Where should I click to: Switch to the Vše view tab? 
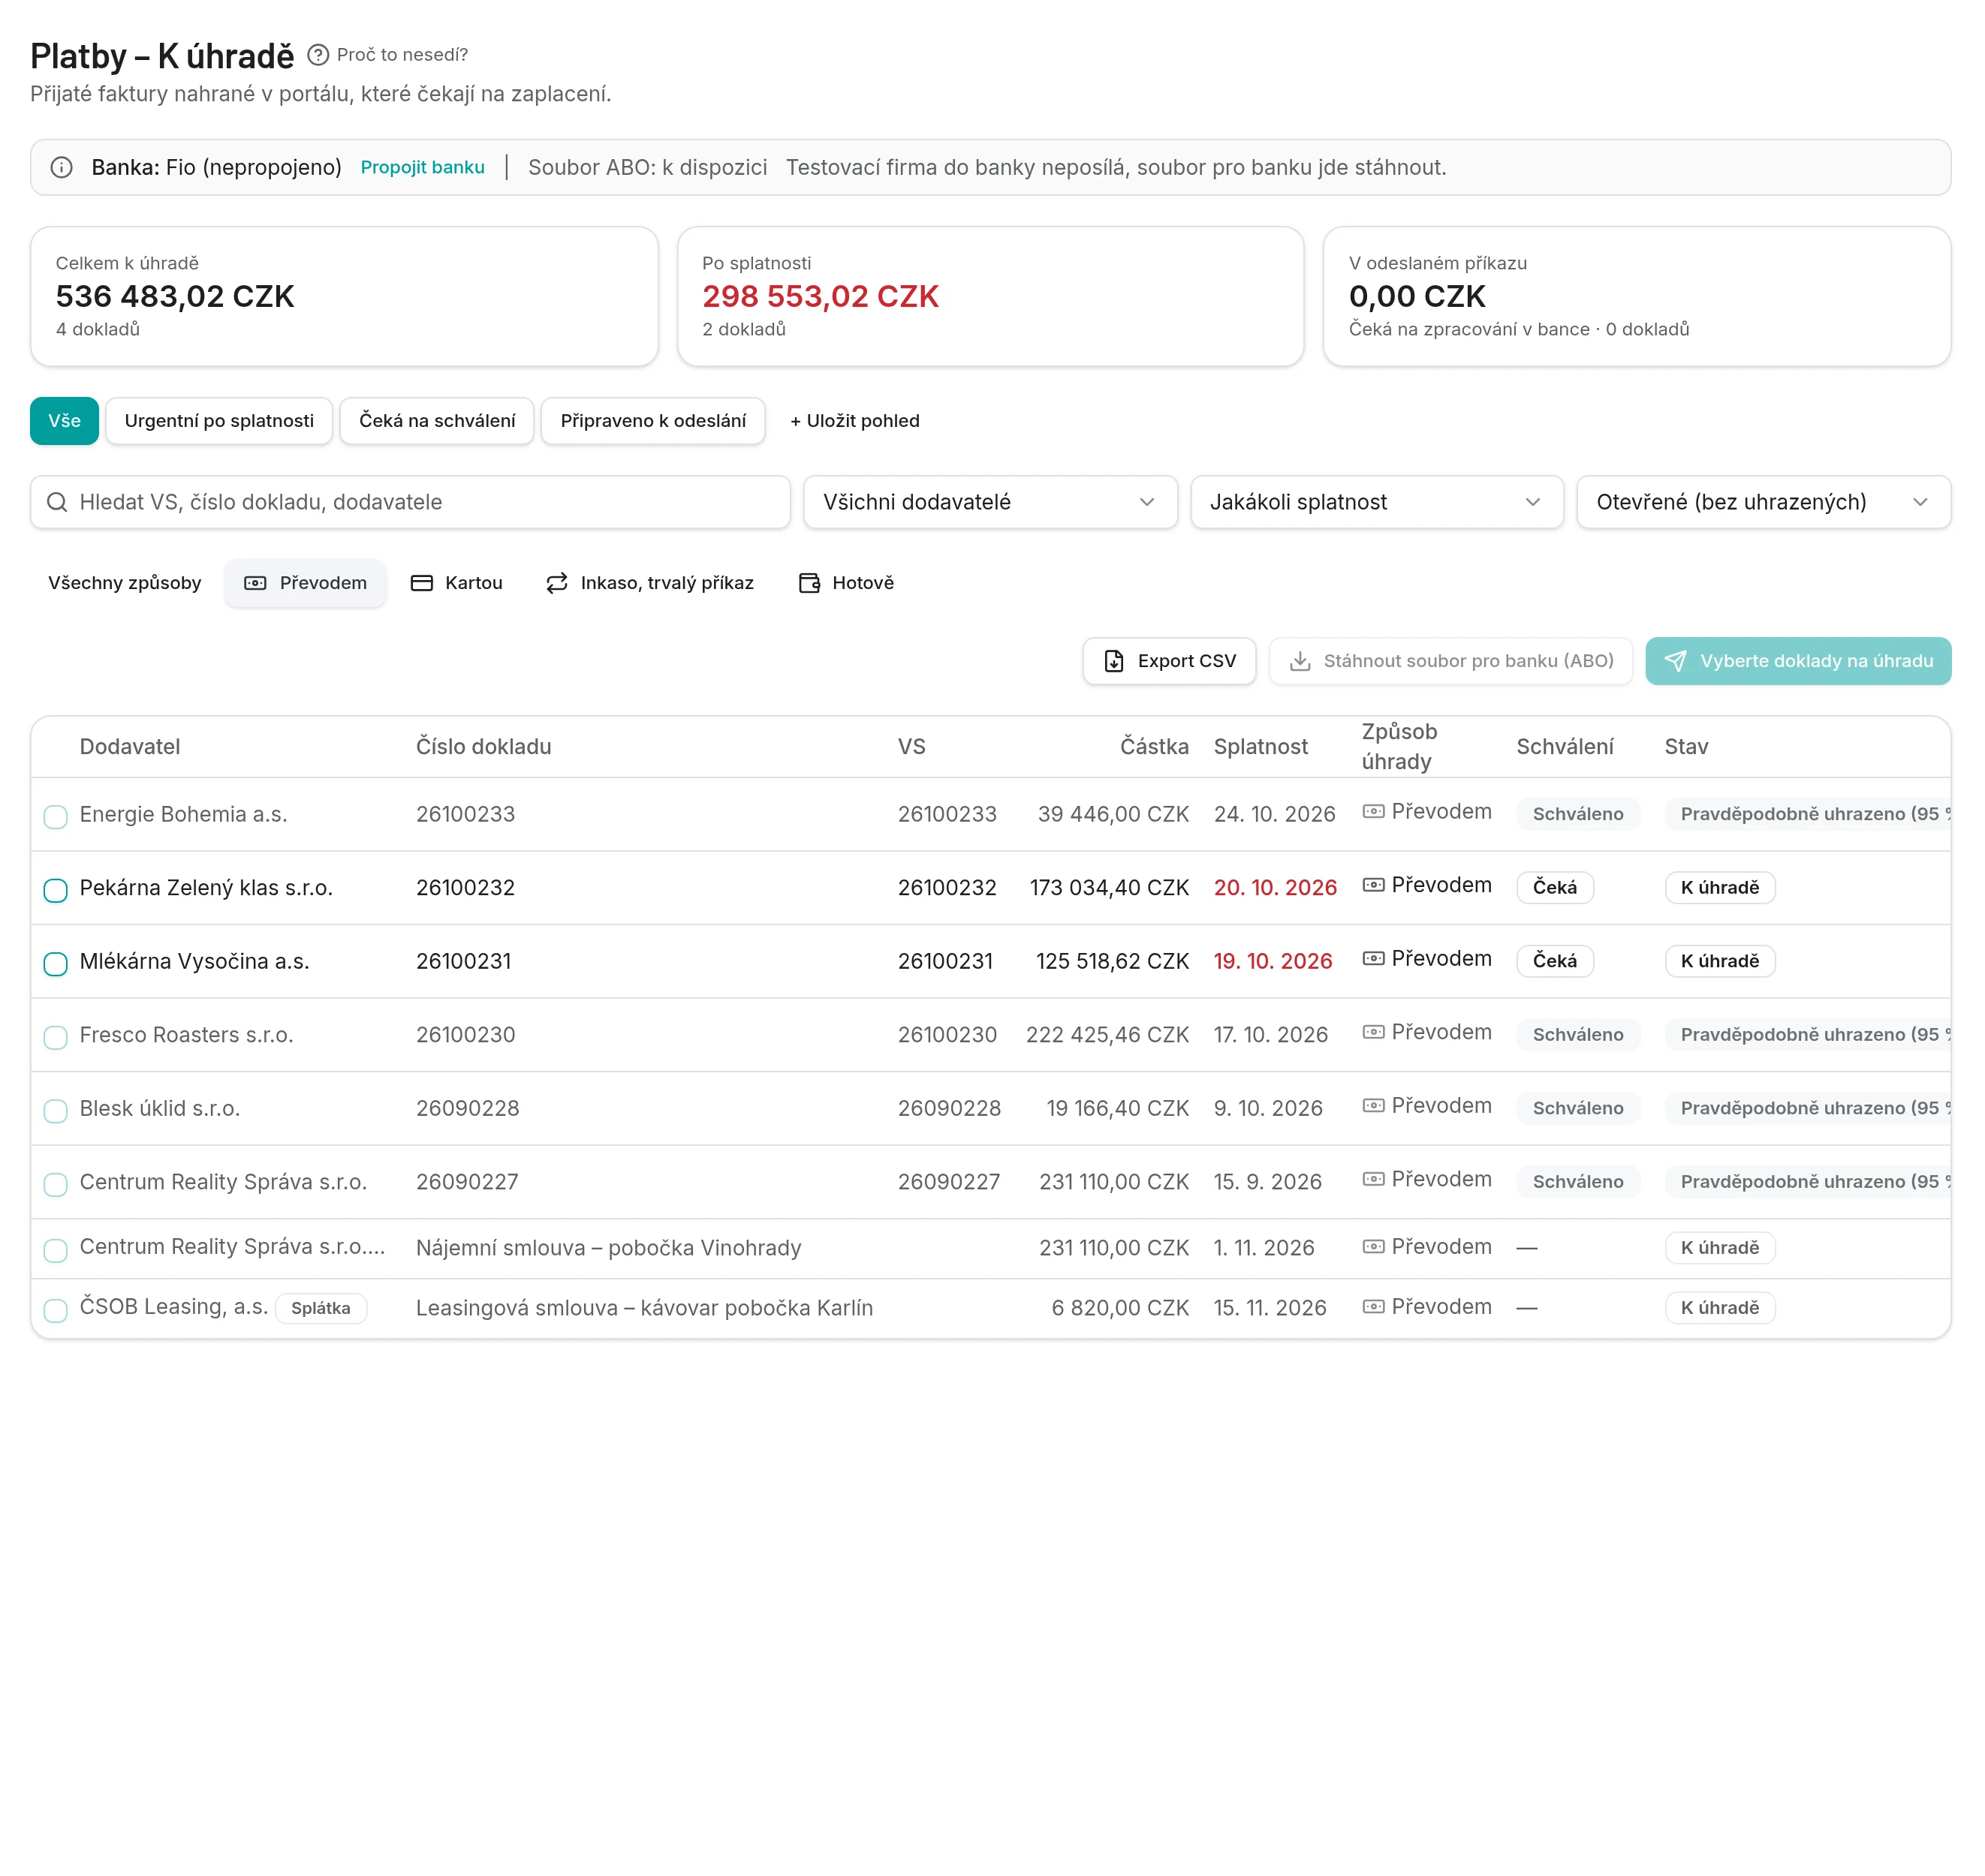coord(64,421)
